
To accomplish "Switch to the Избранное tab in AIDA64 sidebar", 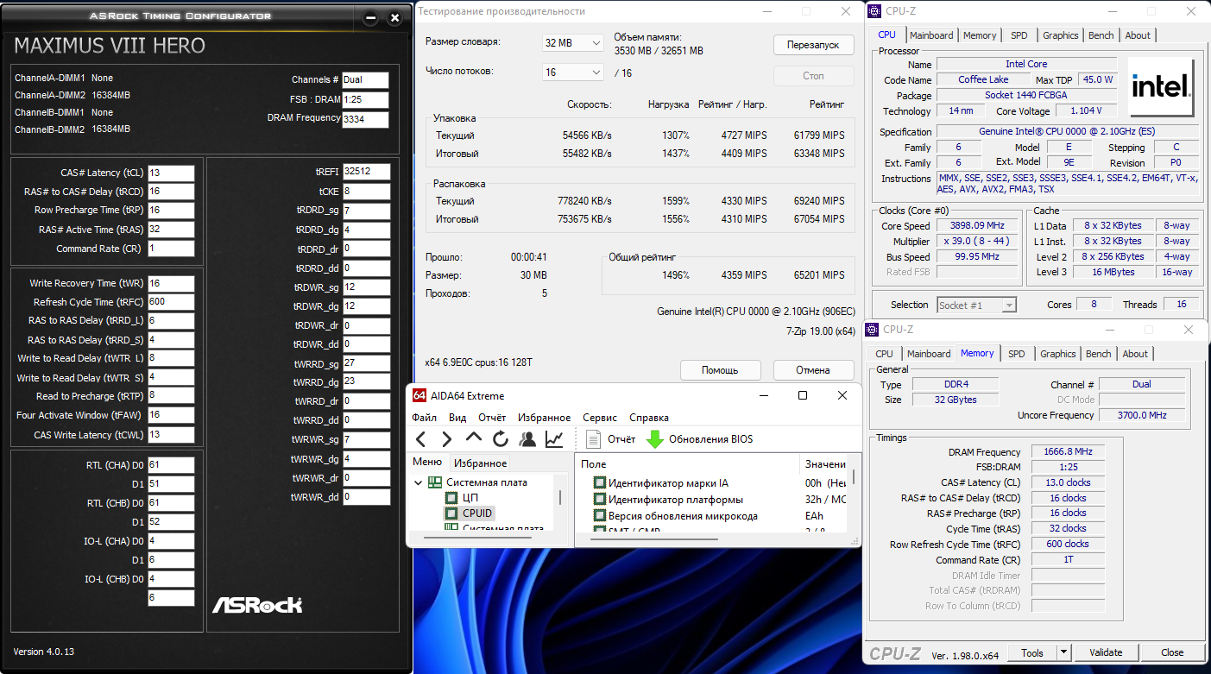I will pos(480,463).
